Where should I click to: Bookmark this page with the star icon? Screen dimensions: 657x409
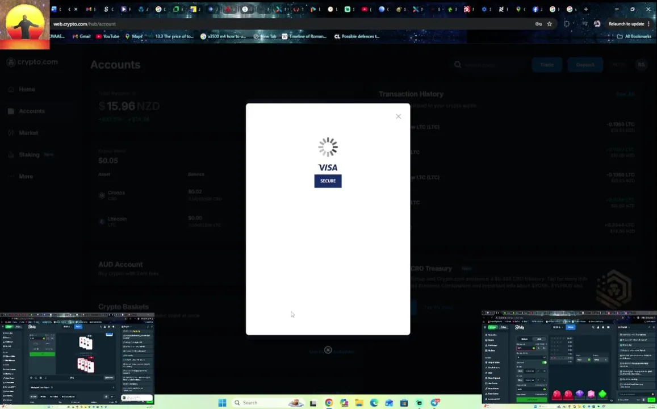pos(549,24)
